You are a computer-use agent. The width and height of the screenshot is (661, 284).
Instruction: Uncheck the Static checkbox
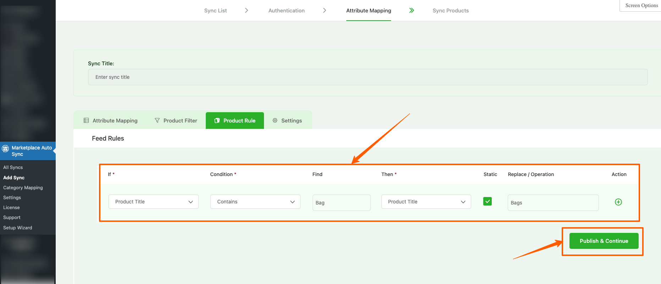click(488, 201)
